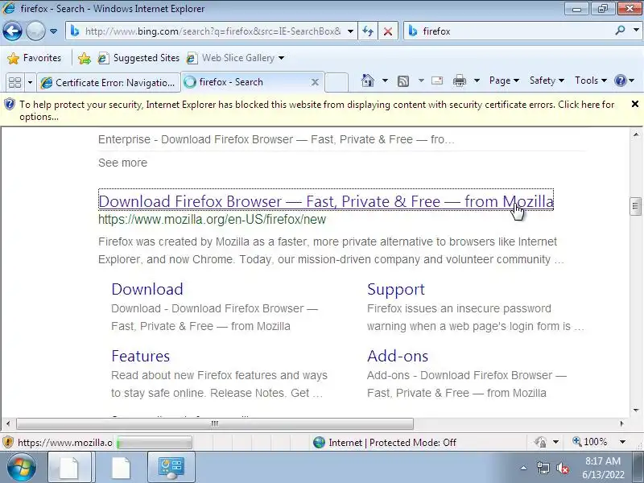Viewport: 644px width, 483px height.
Task: Click the Read Mail icon
Action: click(x=437, y=80)
